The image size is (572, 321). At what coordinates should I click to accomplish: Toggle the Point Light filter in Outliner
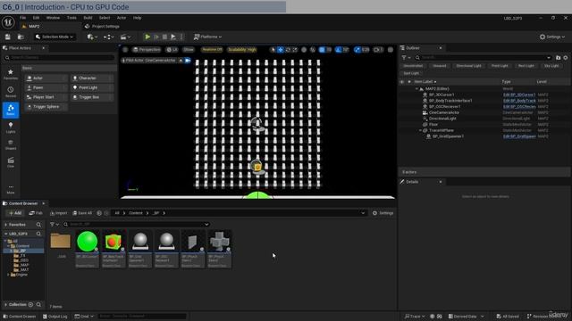tap(500, 66)
